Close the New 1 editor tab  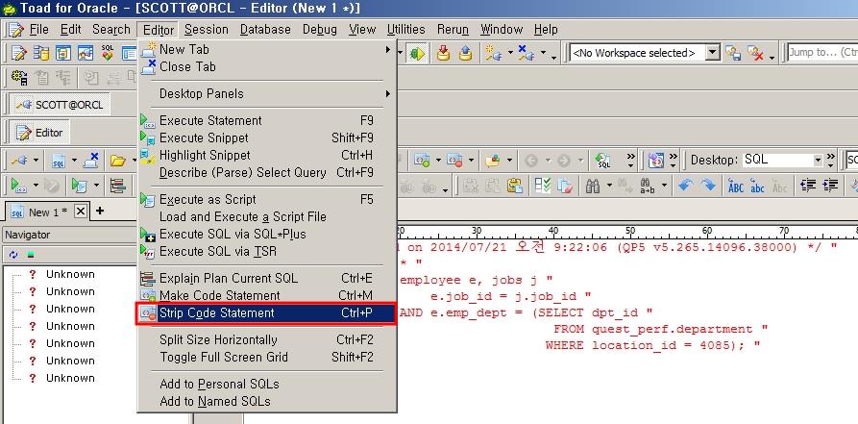pyautogui.click(x=81, y=212)
